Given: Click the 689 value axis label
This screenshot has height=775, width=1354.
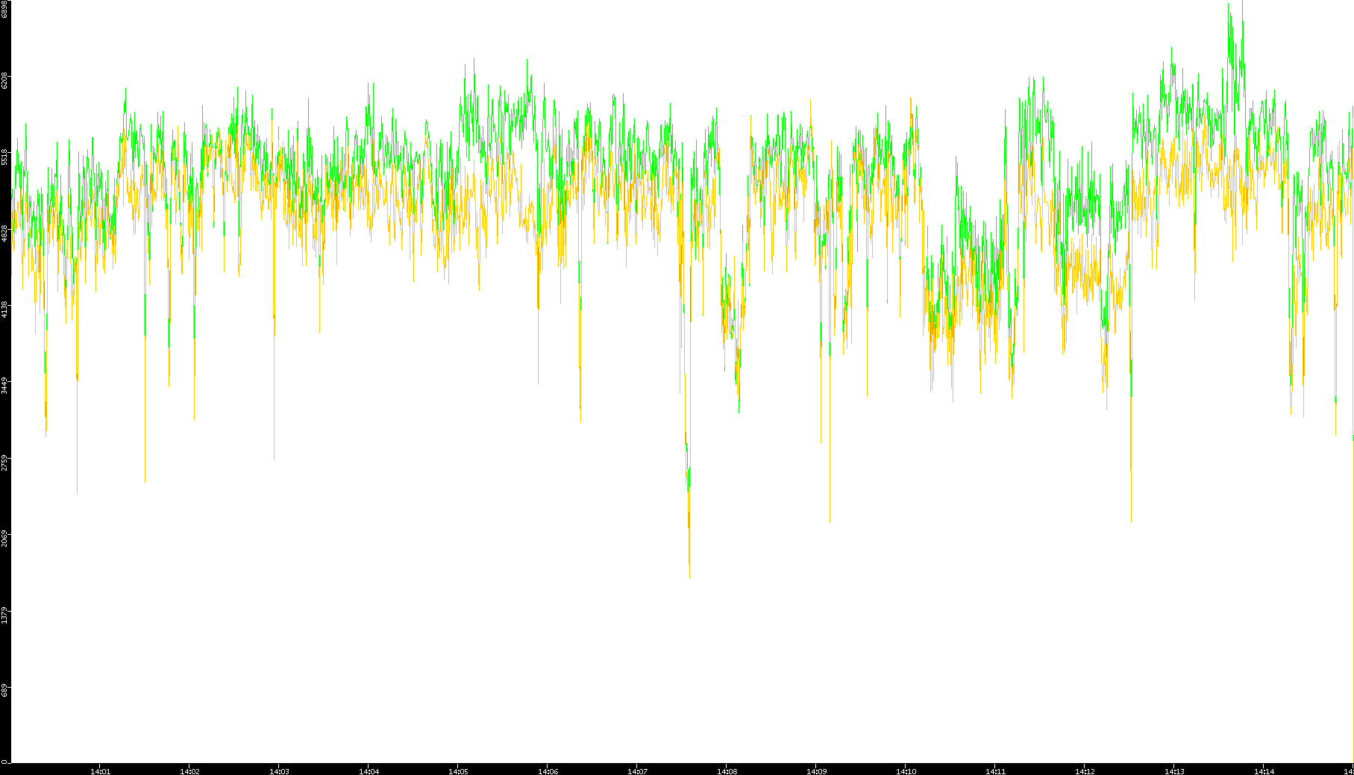Looking at the screenshot, I should click(4, 690).
